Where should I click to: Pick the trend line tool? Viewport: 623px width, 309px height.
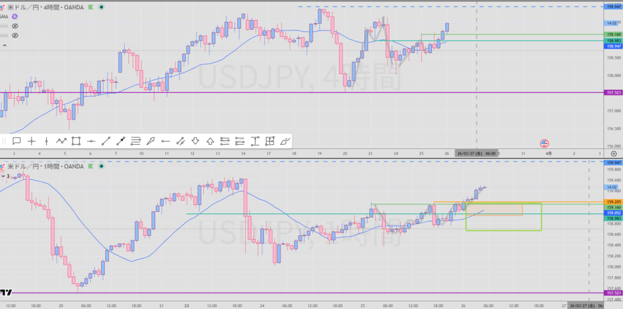[106, 141]
